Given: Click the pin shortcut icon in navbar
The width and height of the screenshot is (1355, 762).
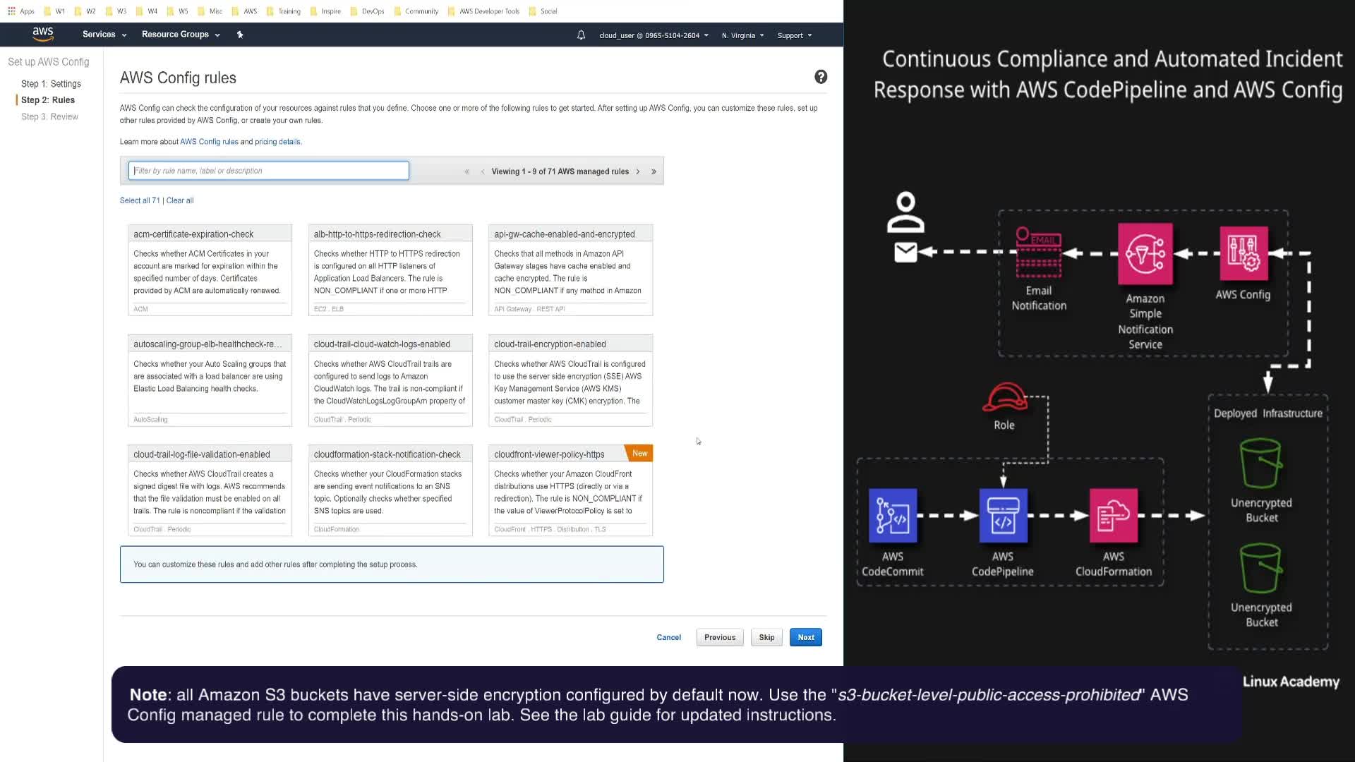Looking at the screenshot, I should (240, 35).
